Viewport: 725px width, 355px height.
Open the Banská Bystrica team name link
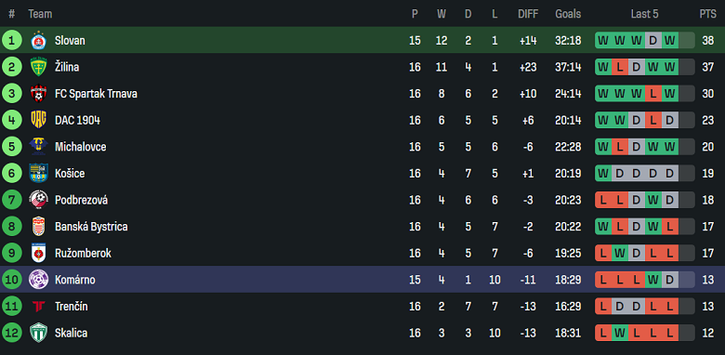(x=91, y=227)
